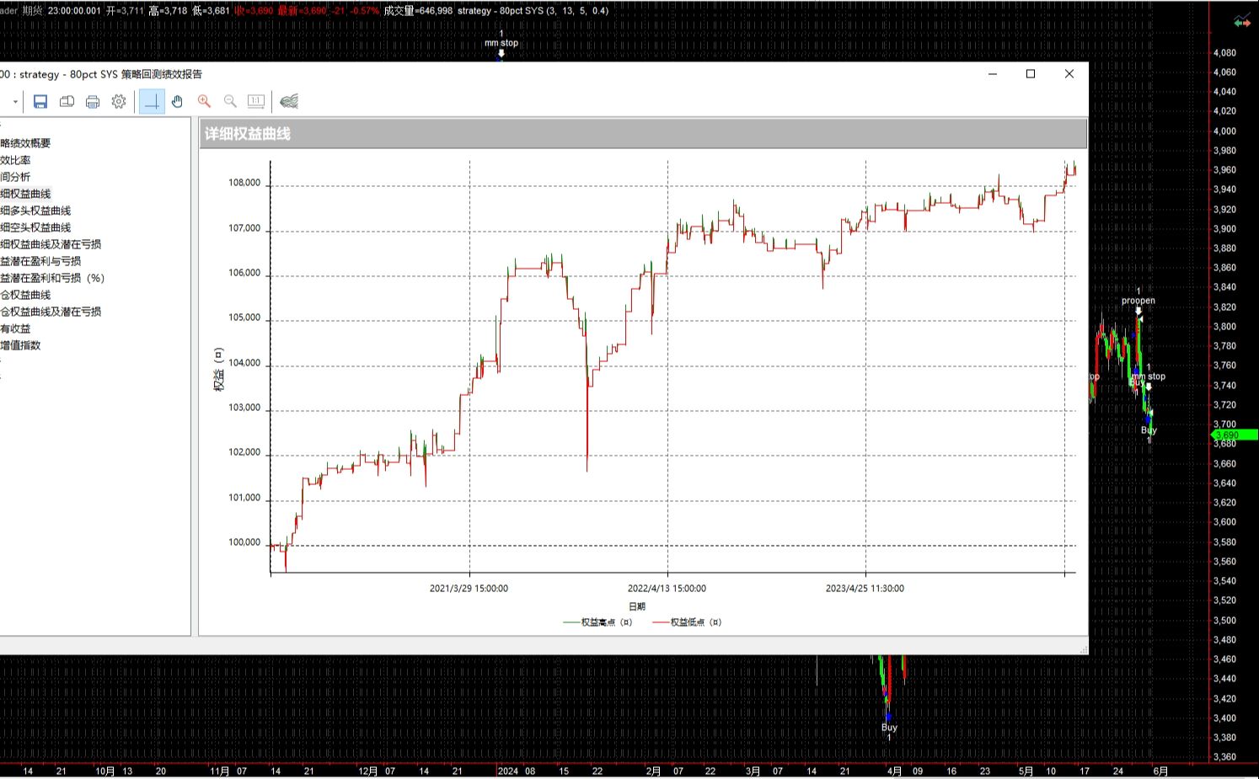Select 仓权益曲线 entry
This screenshot has height=779, width=1259.
[x=25, y=295]
